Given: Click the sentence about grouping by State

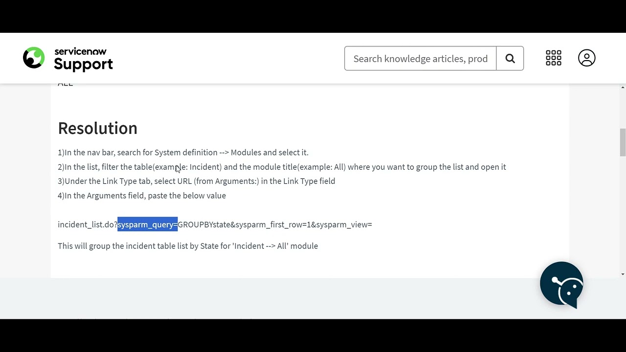Looking at the screenshot, I should [x=188, y=246].
